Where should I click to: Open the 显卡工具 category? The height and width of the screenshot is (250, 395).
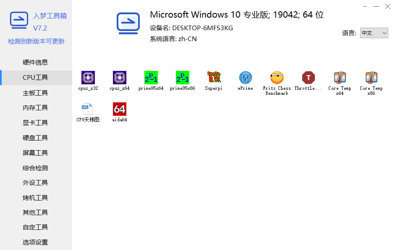coord(36,123)
